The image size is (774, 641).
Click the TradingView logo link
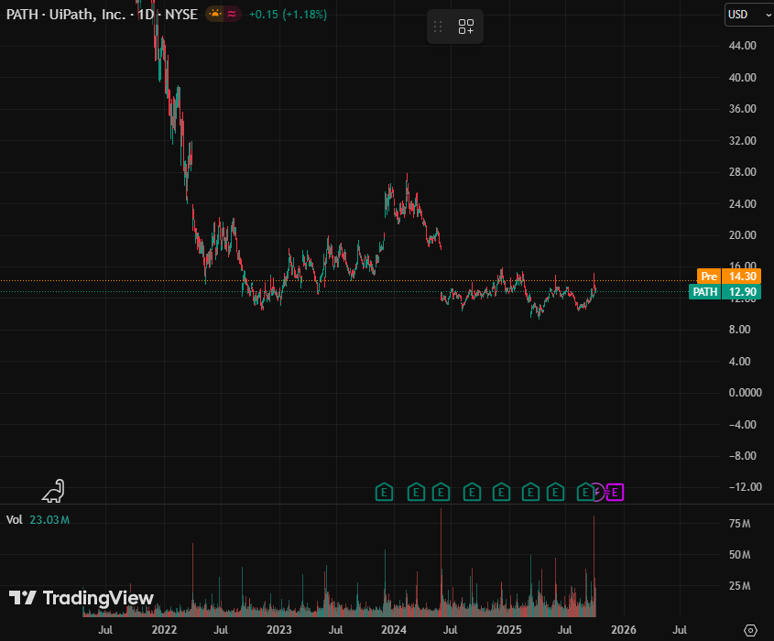point(82,598)
